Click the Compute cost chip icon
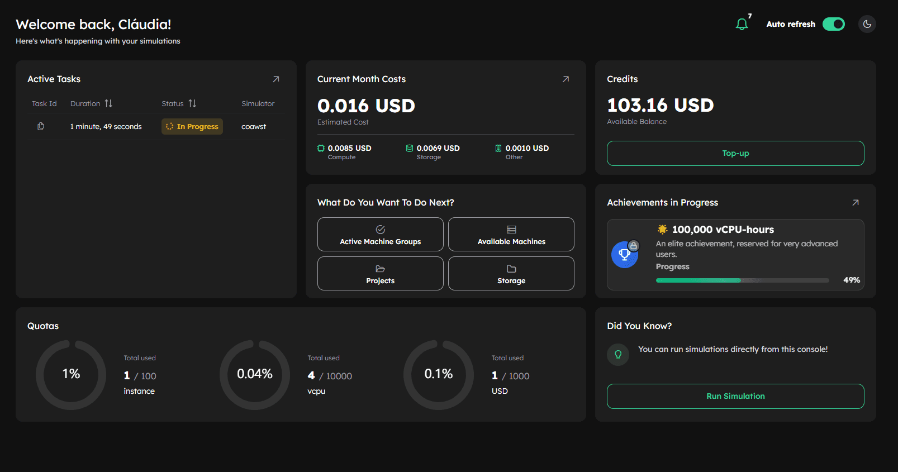 [321, 148]
